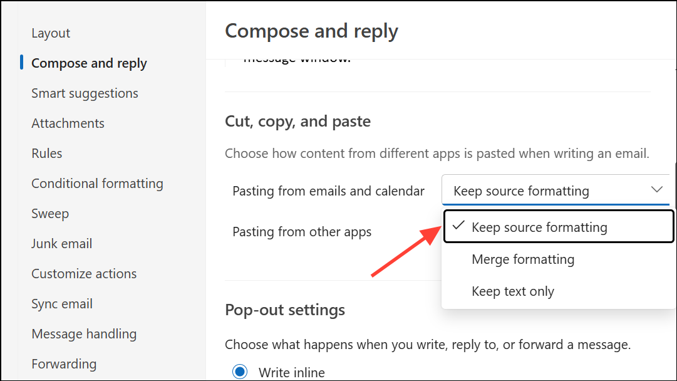Open Rules in the settings sidebar

(47, 154)
